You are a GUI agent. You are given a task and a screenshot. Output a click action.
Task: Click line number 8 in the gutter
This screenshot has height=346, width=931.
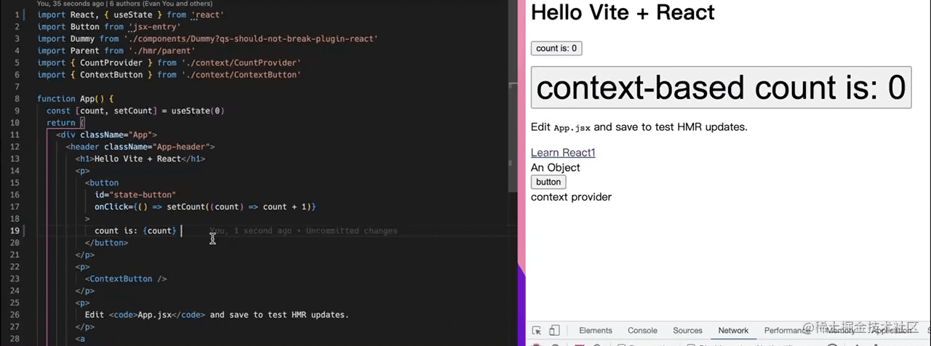17,99
